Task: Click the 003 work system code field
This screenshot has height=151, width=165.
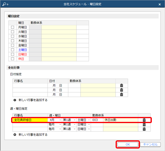Action: (x=97, y=120)
